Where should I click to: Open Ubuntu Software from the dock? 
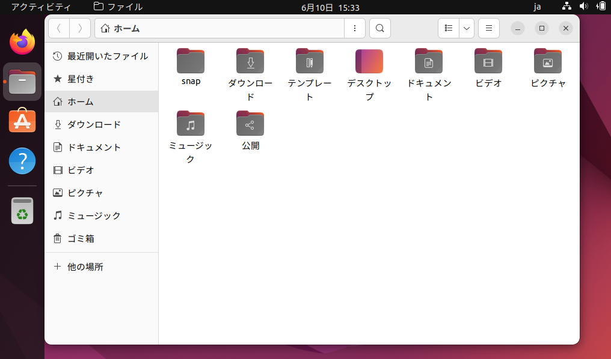pyautogui.click(x=22, y=121)
